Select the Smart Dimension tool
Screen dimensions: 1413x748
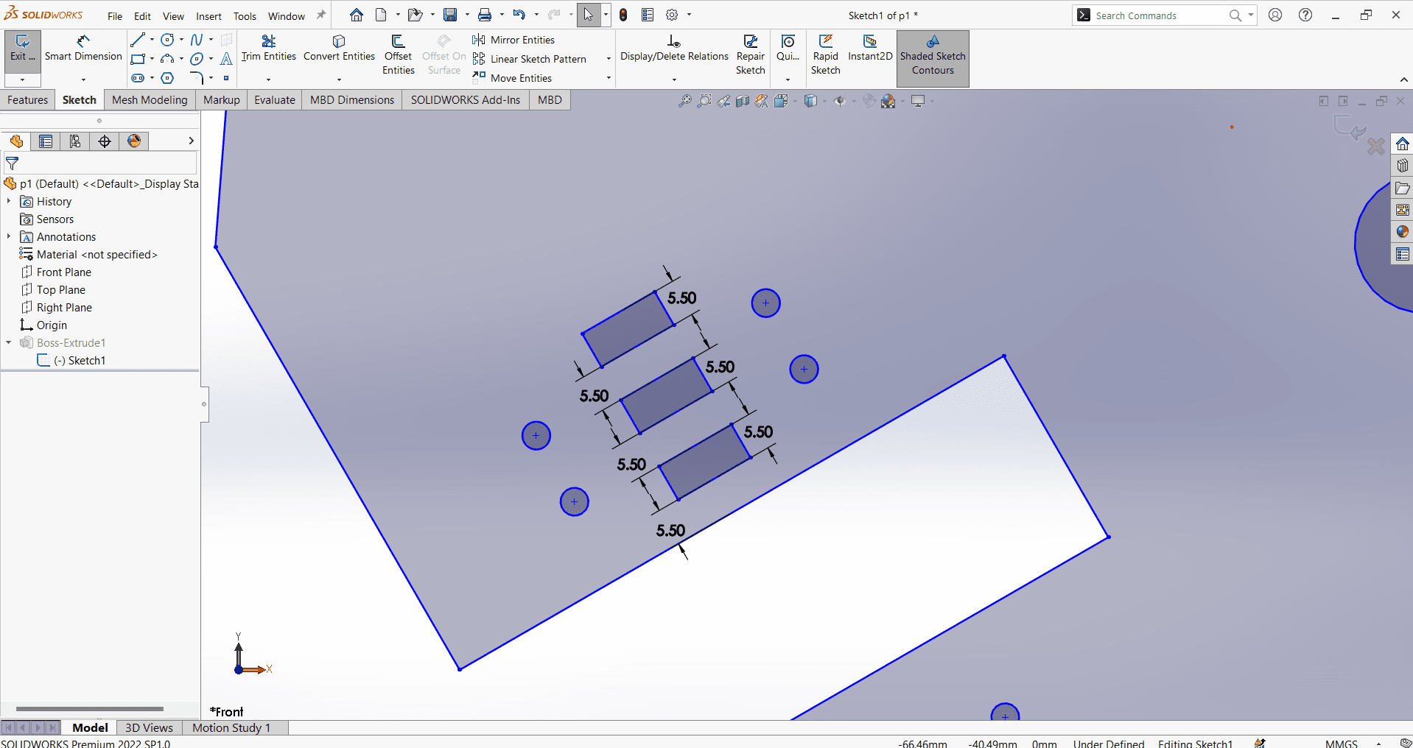tap(83, 49)
